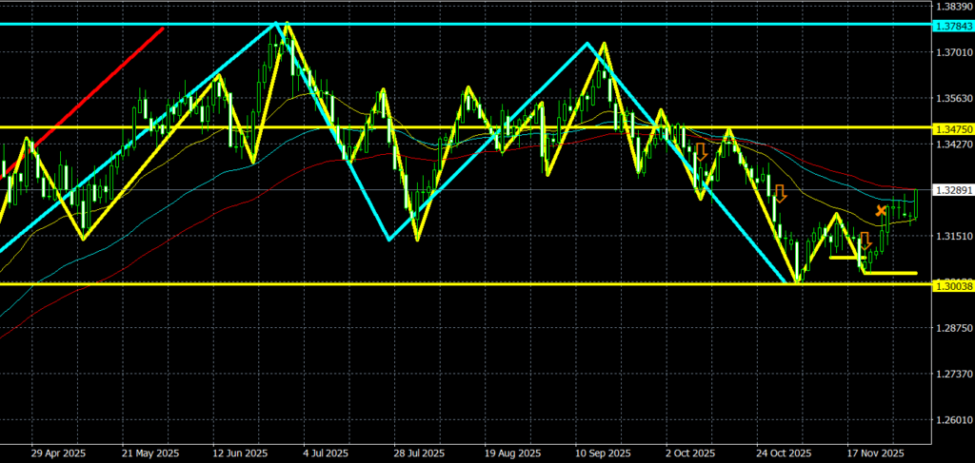Viewport: 975px width, 463px height.
Task: Click the yellow 1.34750 price label
Action: [952, 127]
